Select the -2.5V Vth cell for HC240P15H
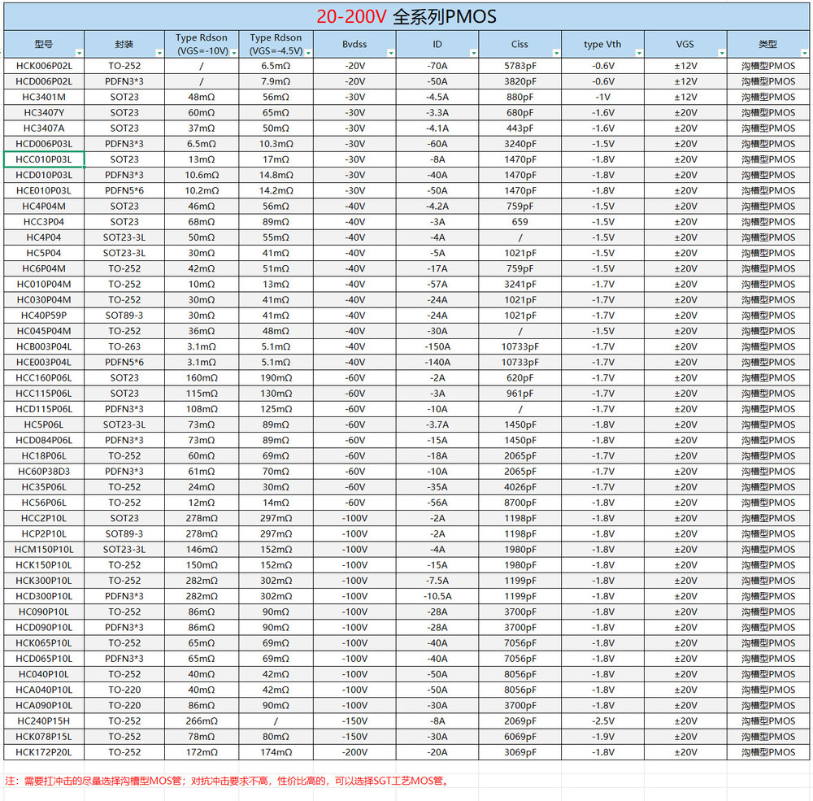Image resolution: width=813 pixels, height=801 pixels. [602, 721]
